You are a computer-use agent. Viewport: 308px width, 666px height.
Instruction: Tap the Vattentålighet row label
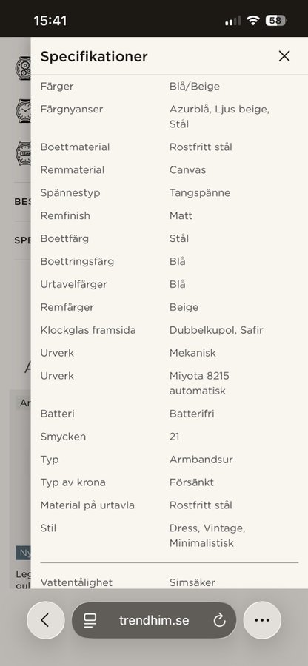(76, 582)
